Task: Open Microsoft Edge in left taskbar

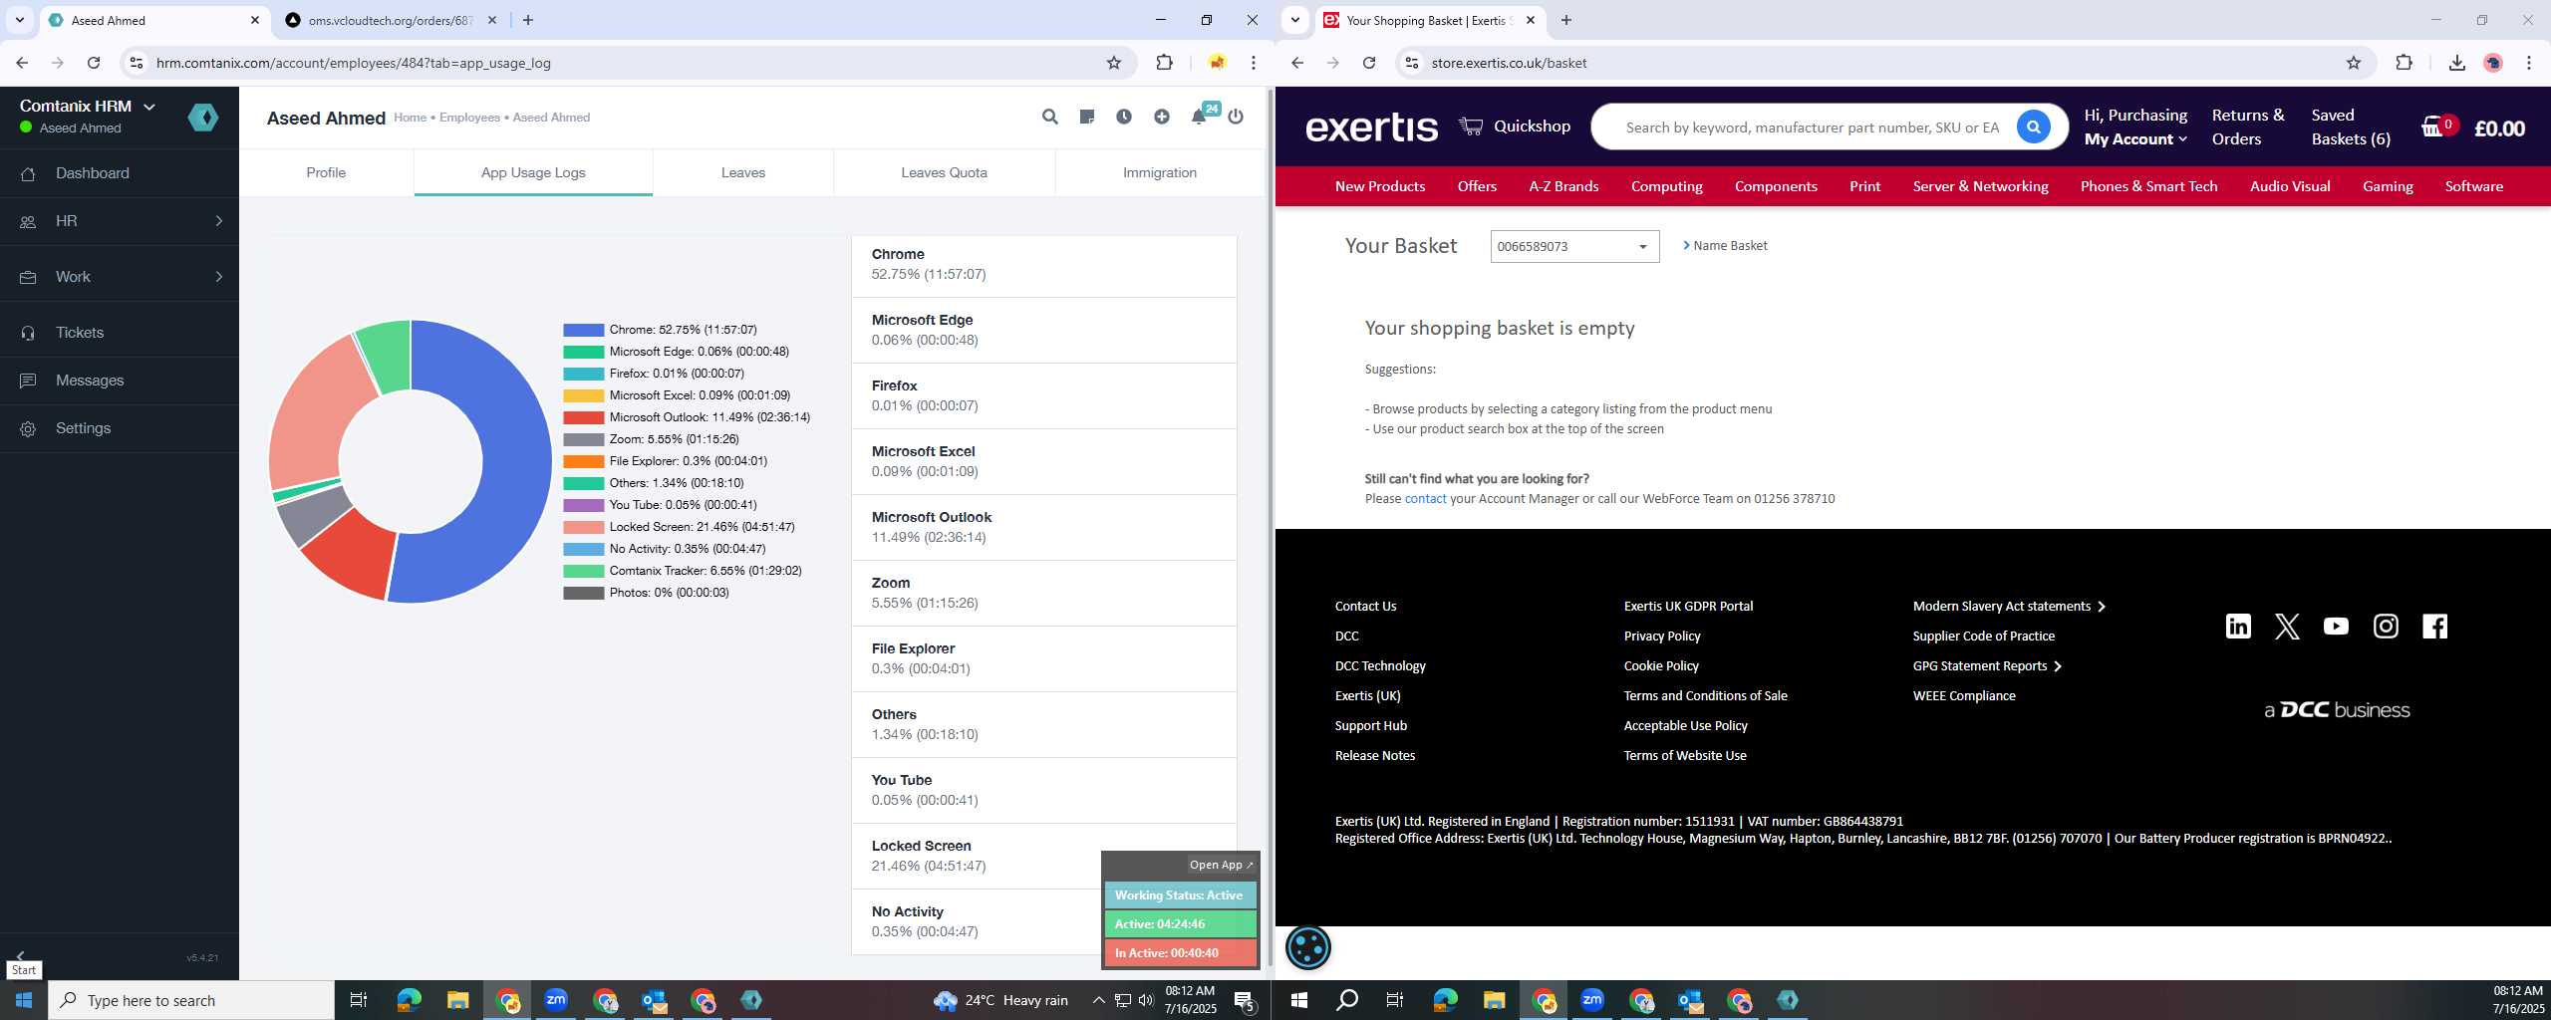Action: 409,1000
